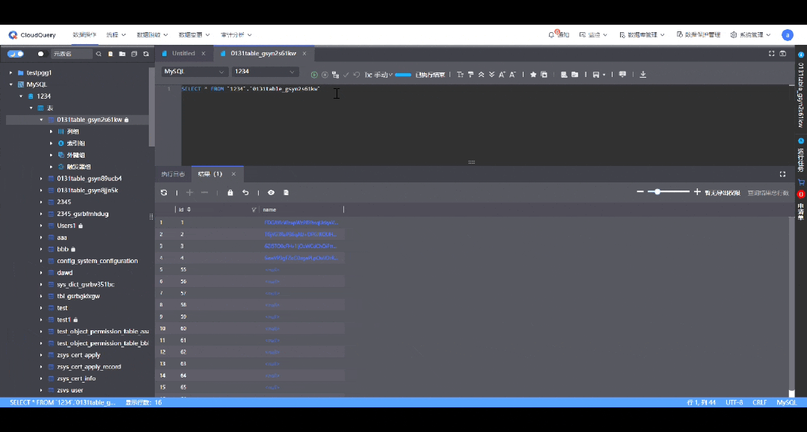
Task: Open the audit analysis menu in top bar
Action: pos(236,35)
